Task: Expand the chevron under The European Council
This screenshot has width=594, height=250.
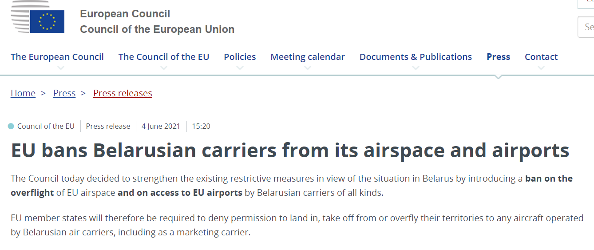Action: click(61, 68)
